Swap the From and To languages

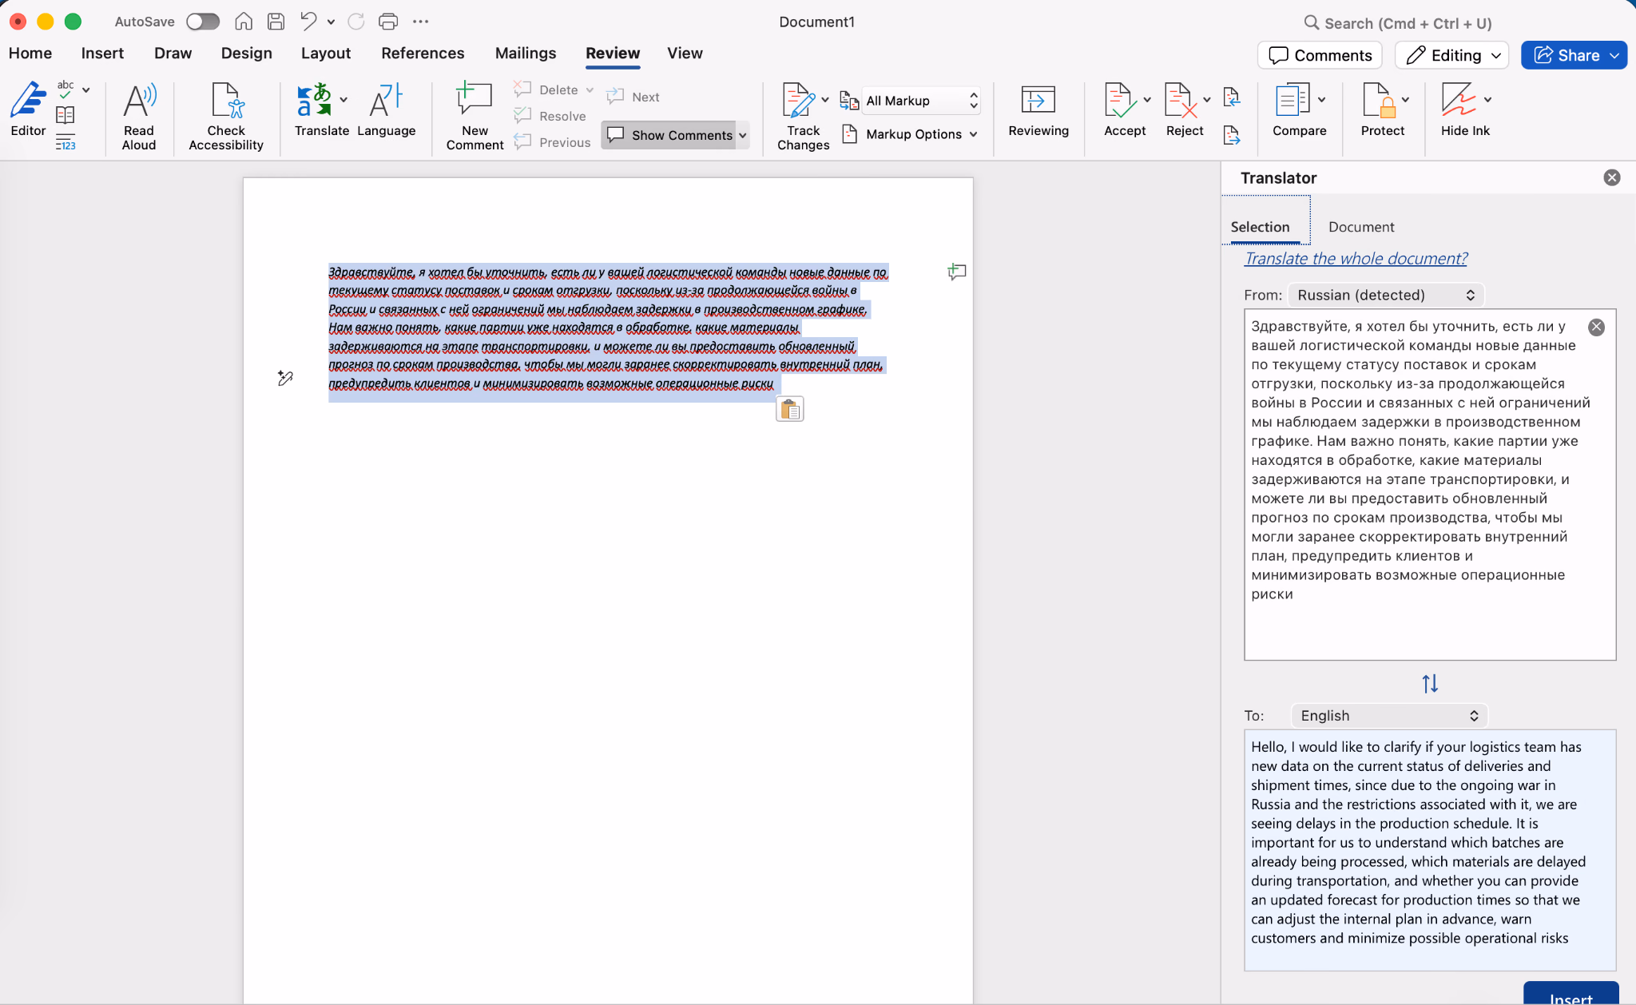click(1430, 684)
